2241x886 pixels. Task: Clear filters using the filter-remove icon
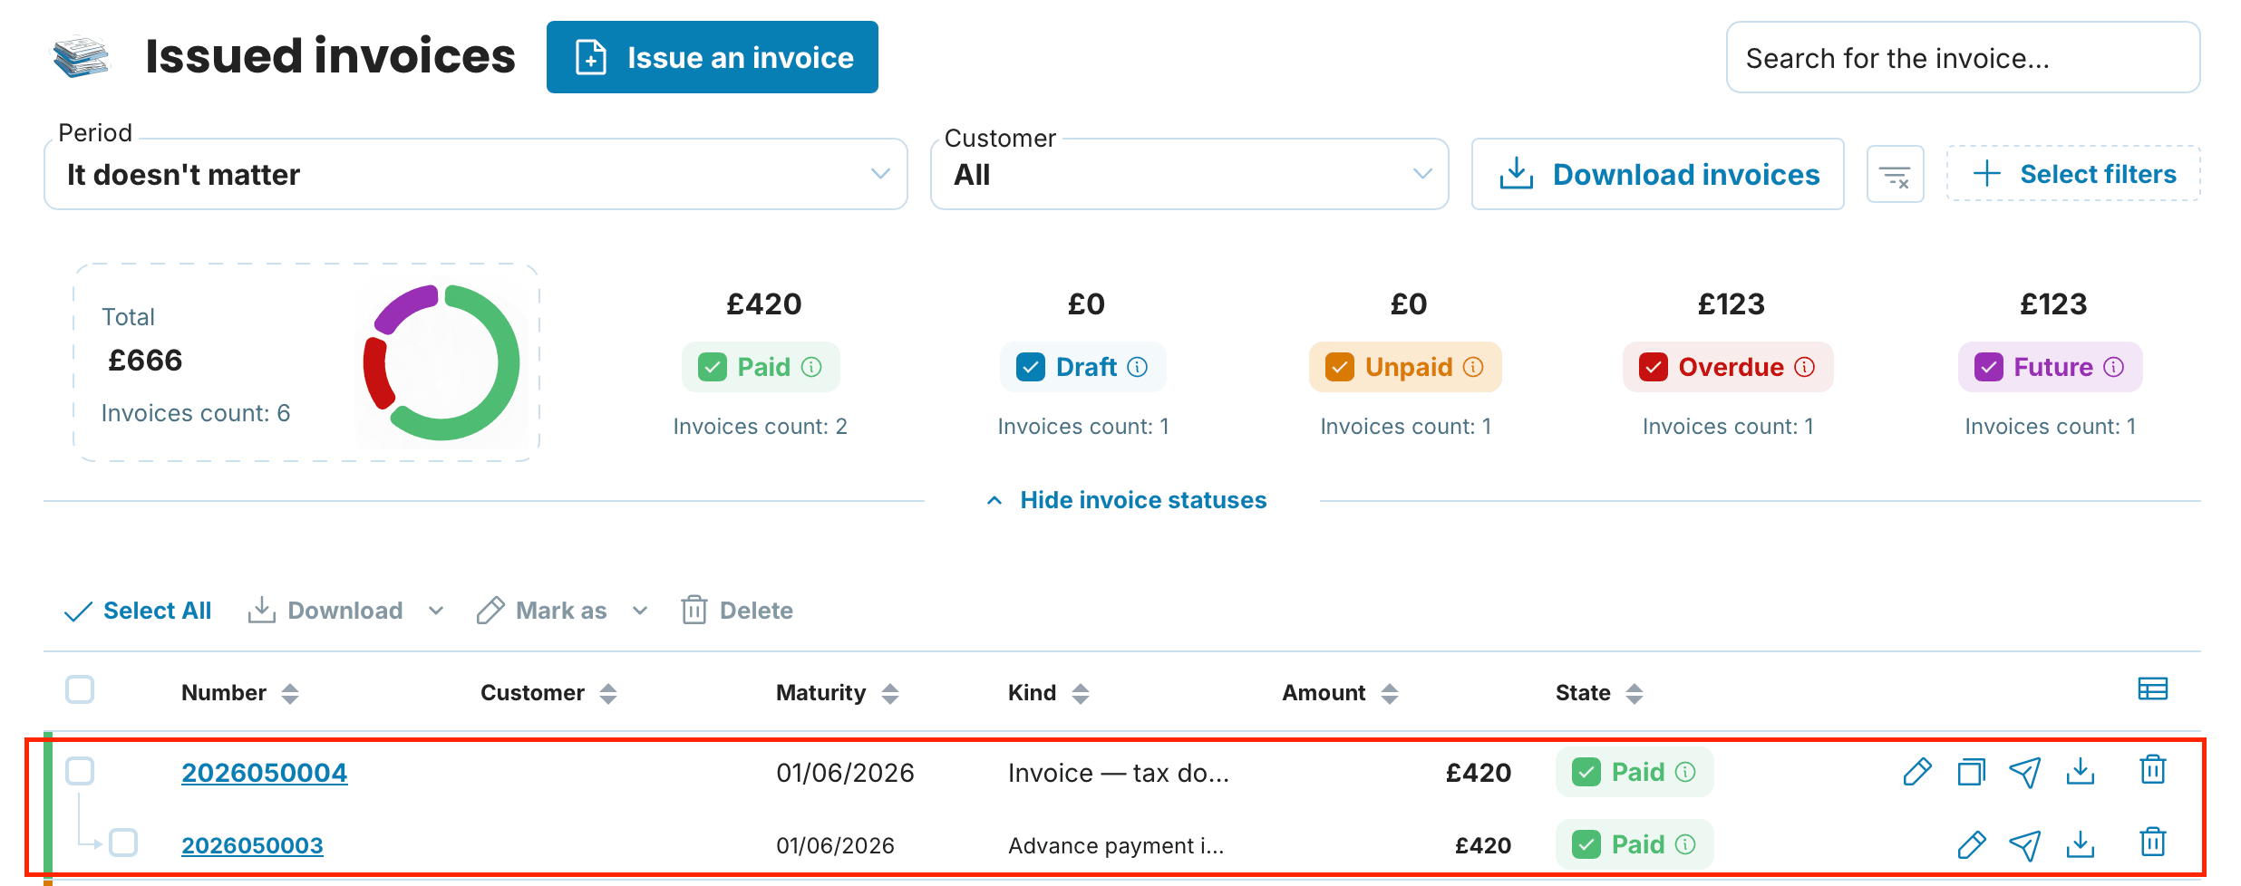pos(1895,174)
